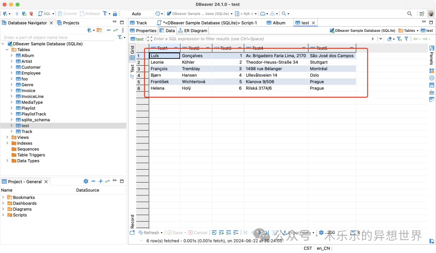Click the delete row icon in bottom toolbar

tap(236, 232)
